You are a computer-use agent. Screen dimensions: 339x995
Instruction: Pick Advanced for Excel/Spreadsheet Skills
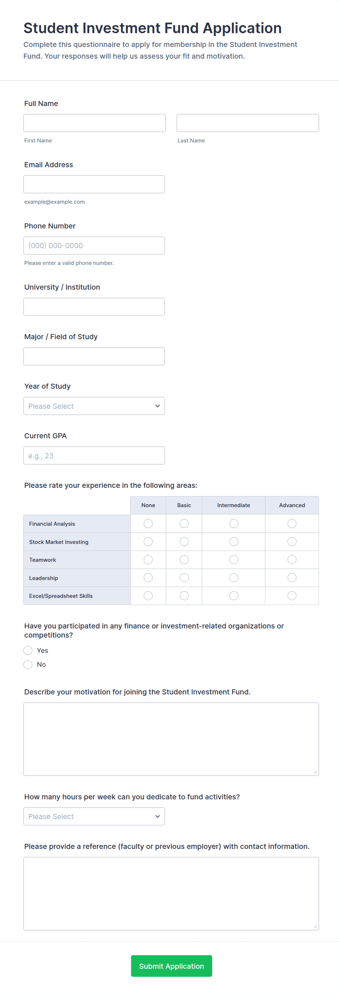(292, 596)
